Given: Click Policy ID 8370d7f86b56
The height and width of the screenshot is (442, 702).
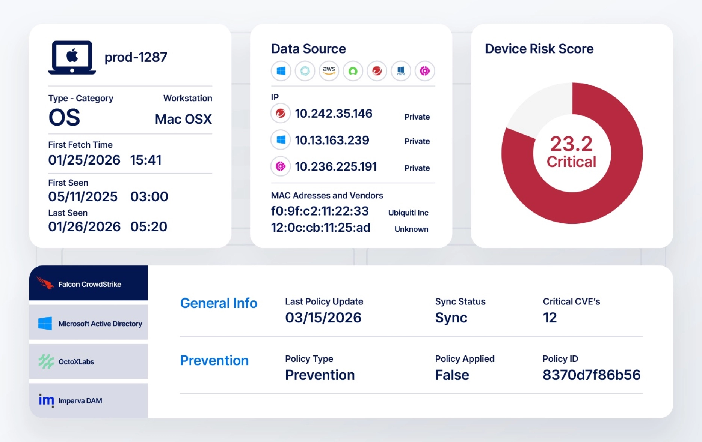Looking at the screenshot, I should coord(592,375).
